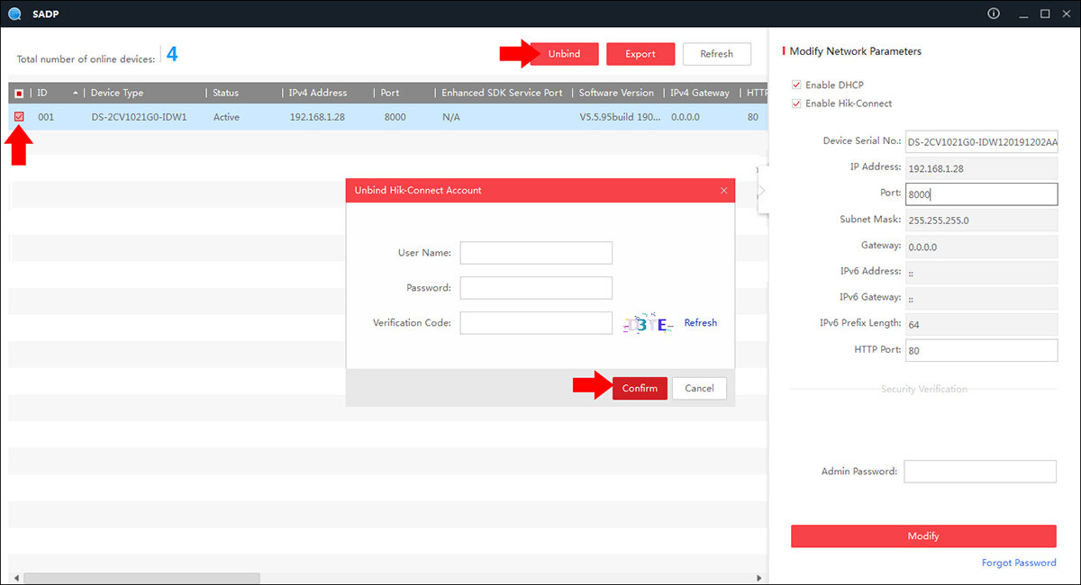Screen dimensions: 1081x585
Task: Confirm the unbind account dialog
Action: pos(640,388)
